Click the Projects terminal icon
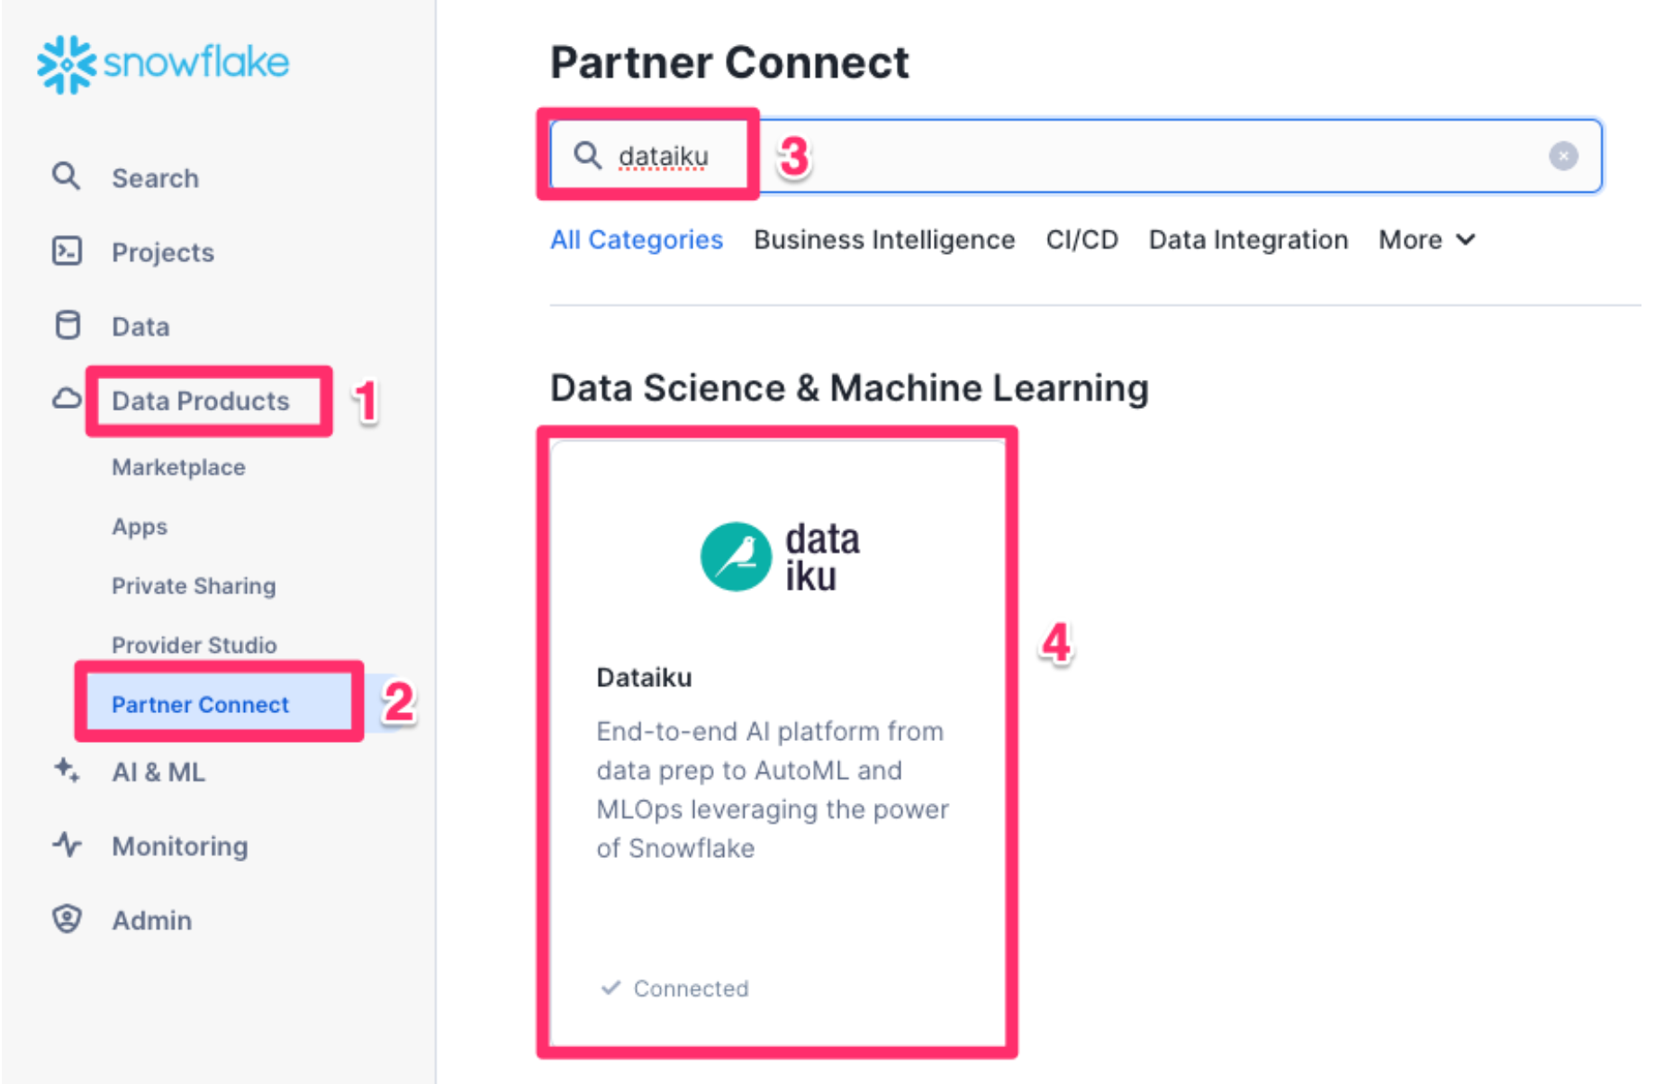This screenshot has width=1655, height=1084. (x=67, y=251)
